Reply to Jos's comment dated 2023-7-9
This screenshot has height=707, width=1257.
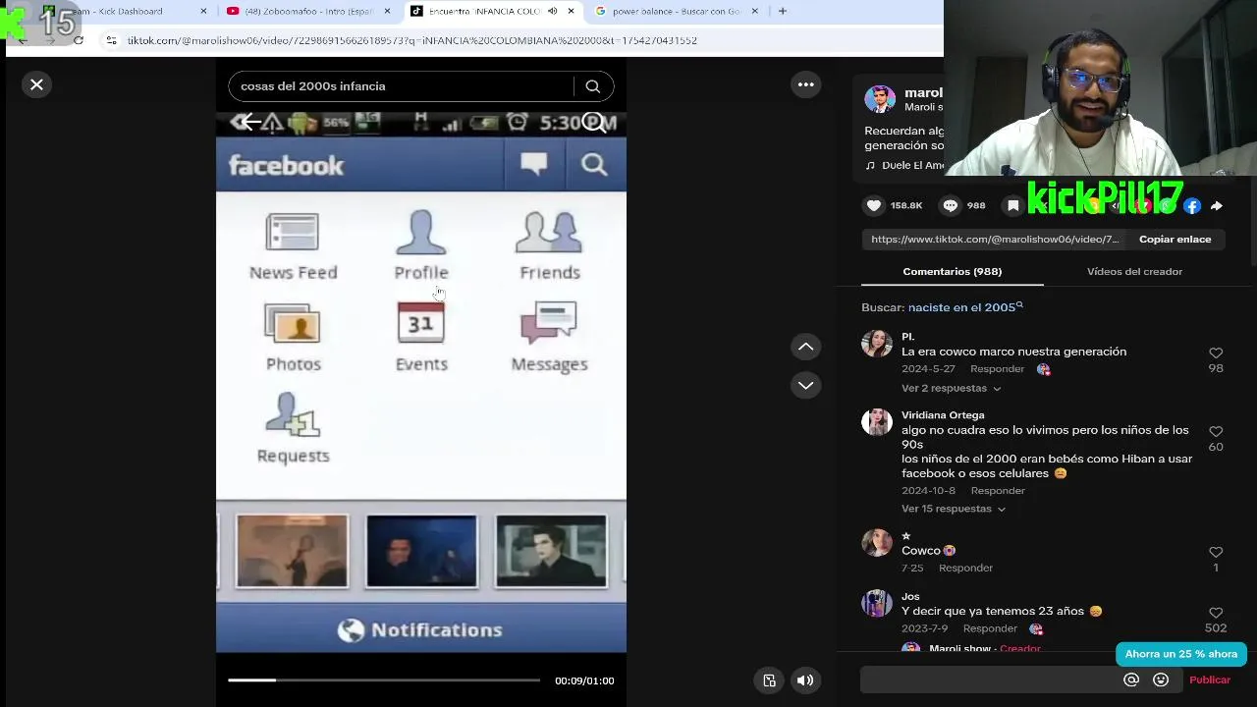click(990, 628)
